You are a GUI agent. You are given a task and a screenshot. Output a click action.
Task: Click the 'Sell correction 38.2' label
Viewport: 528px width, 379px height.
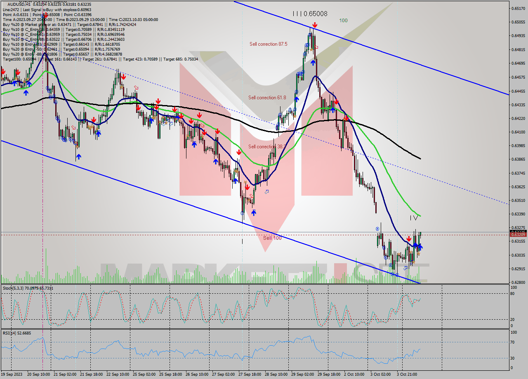[267, 147]
